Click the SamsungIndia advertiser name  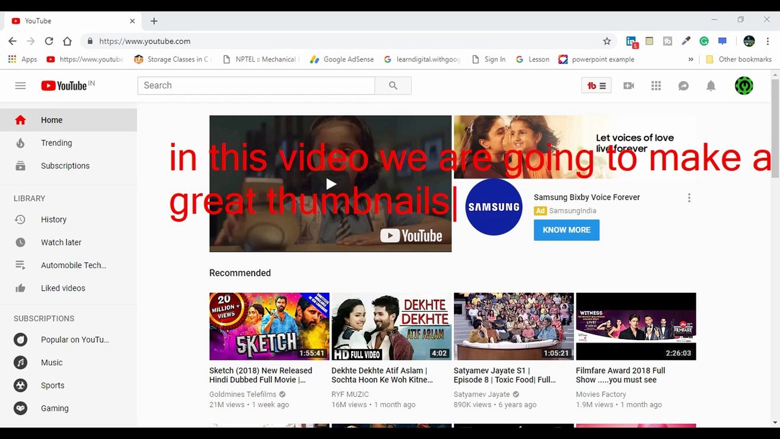pyautogui.click(x=572, y=211)
